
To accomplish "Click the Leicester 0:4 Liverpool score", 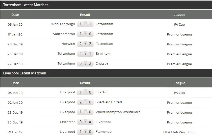I will pyautogui.click(x=85, y=122).
